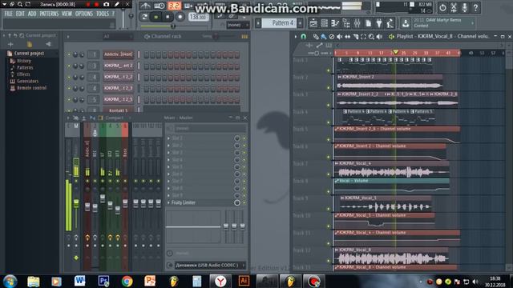The width and height of the screenshot is (513, 288).
Task: Open the FILE menu
Action: coord(8,14)
